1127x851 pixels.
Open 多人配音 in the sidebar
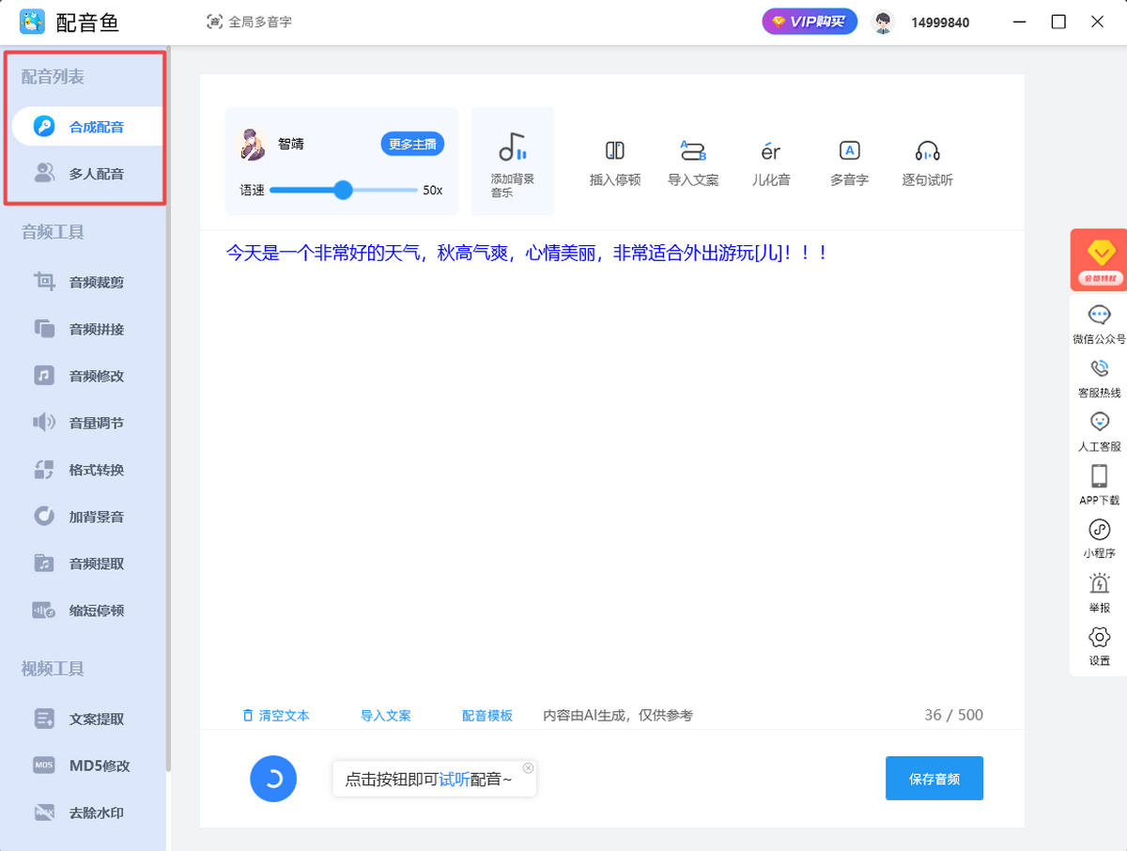point(83,174)
